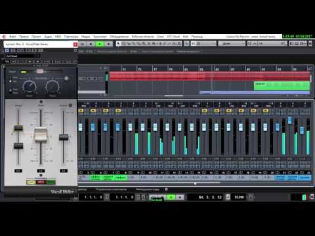Screen dimensions: 315x236
Task: Open the Файл menu
Action: point(12,37)
